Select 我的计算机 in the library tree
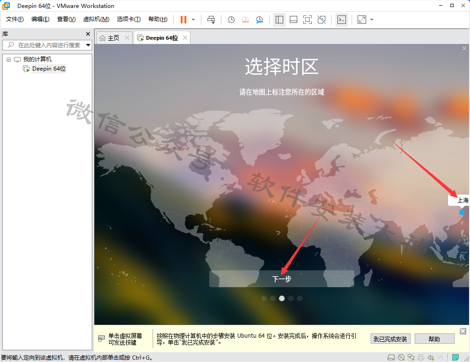This screenshot has height=362, width=470. click(x=37, y=59)
